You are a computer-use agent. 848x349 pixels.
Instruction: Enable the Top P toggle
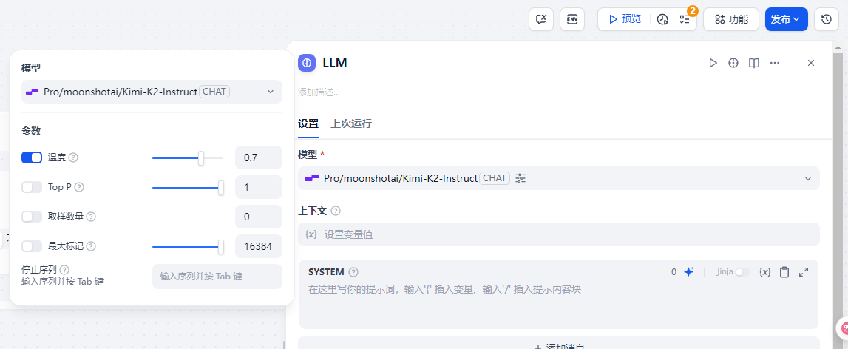pyautogui.click(x=32, y=187)
